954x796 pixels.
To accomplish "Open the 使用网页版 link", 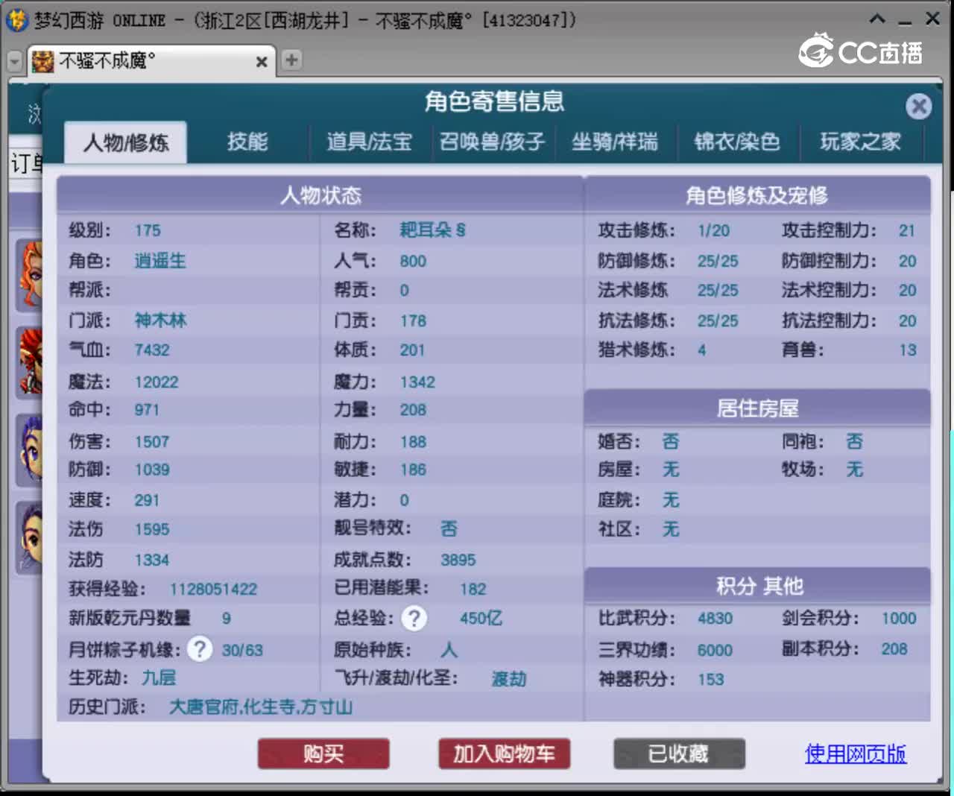I will (x=856, y=754).
